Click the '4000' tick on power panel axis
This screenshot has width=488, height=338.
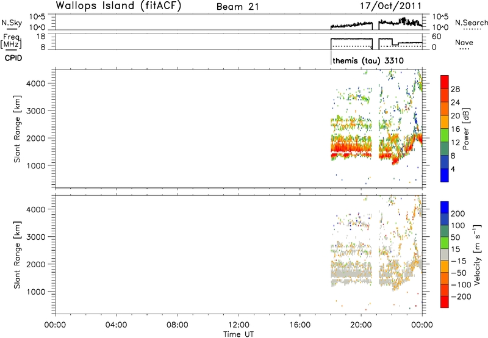(35, 84)
